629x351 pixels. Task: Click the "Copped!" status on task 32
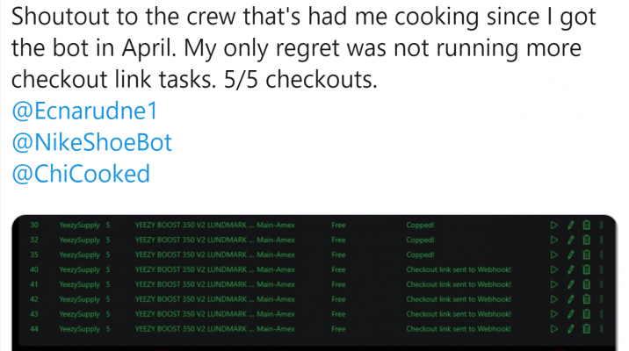click(x=420, y=240)
